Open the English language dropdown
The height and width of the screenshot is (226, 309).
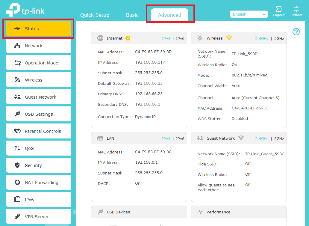249,14
